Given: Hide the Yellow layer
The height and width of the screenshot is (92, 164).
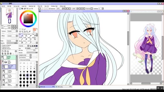Looking at the screenshot, I should [3, 71].
